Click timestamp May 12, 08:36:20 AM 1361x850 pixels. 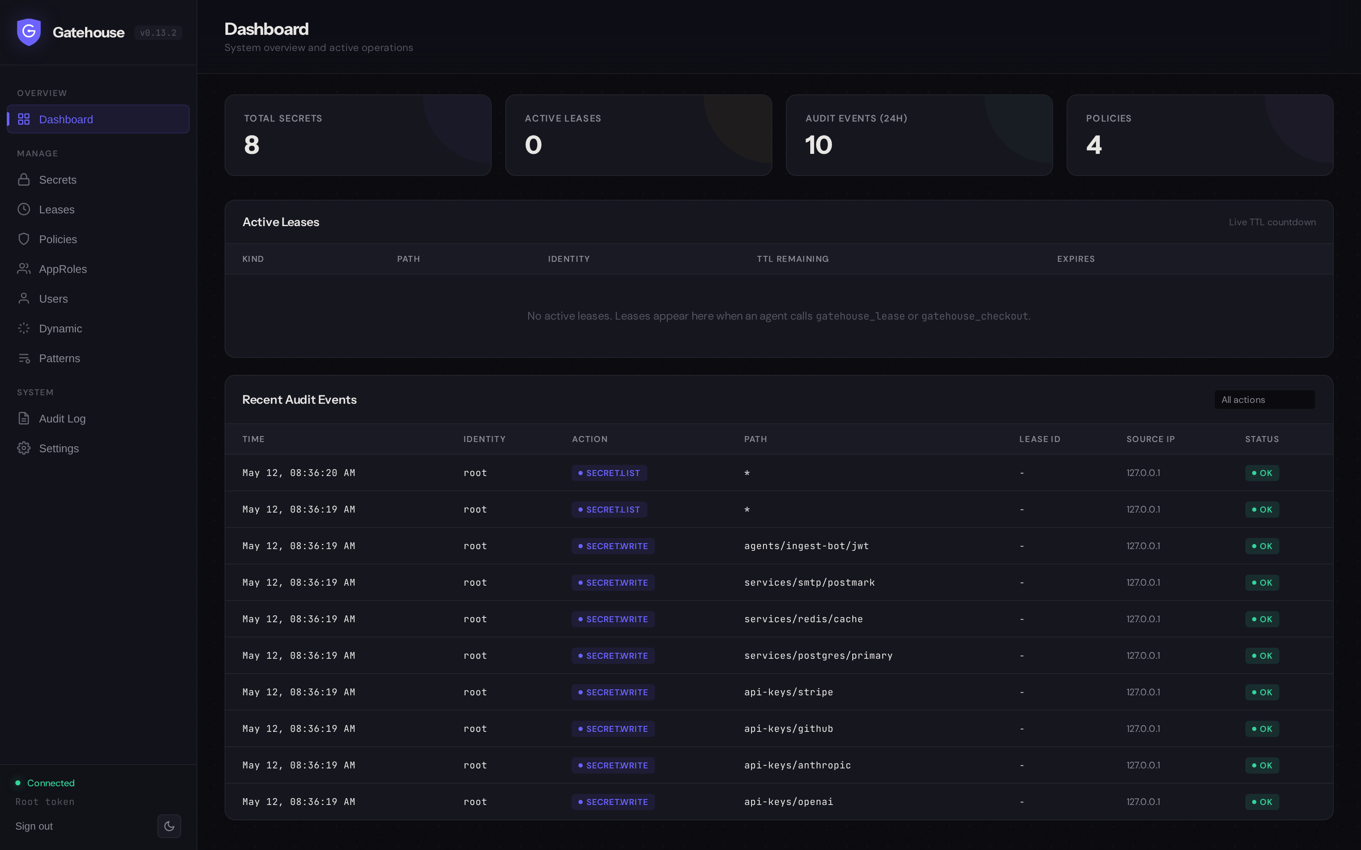click(x=299, y=473)
